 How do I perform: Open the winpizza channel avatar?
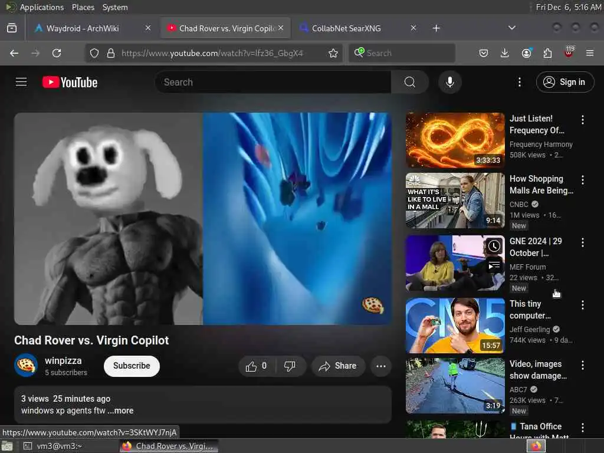[x=26, y=366]
